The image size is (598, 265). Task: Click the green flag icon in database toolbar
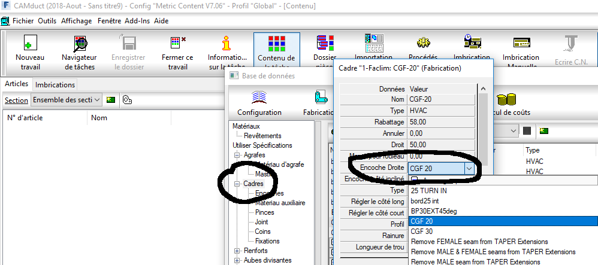(x=544, y=130)
